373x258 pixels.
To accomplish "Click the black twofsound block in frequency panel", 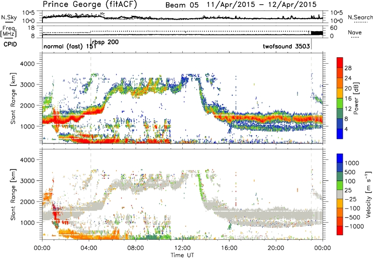I will 317,33.
